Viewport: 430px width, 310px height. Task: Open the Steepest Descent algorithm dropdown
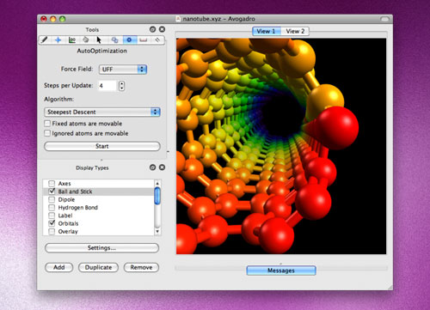coord(102,112)
